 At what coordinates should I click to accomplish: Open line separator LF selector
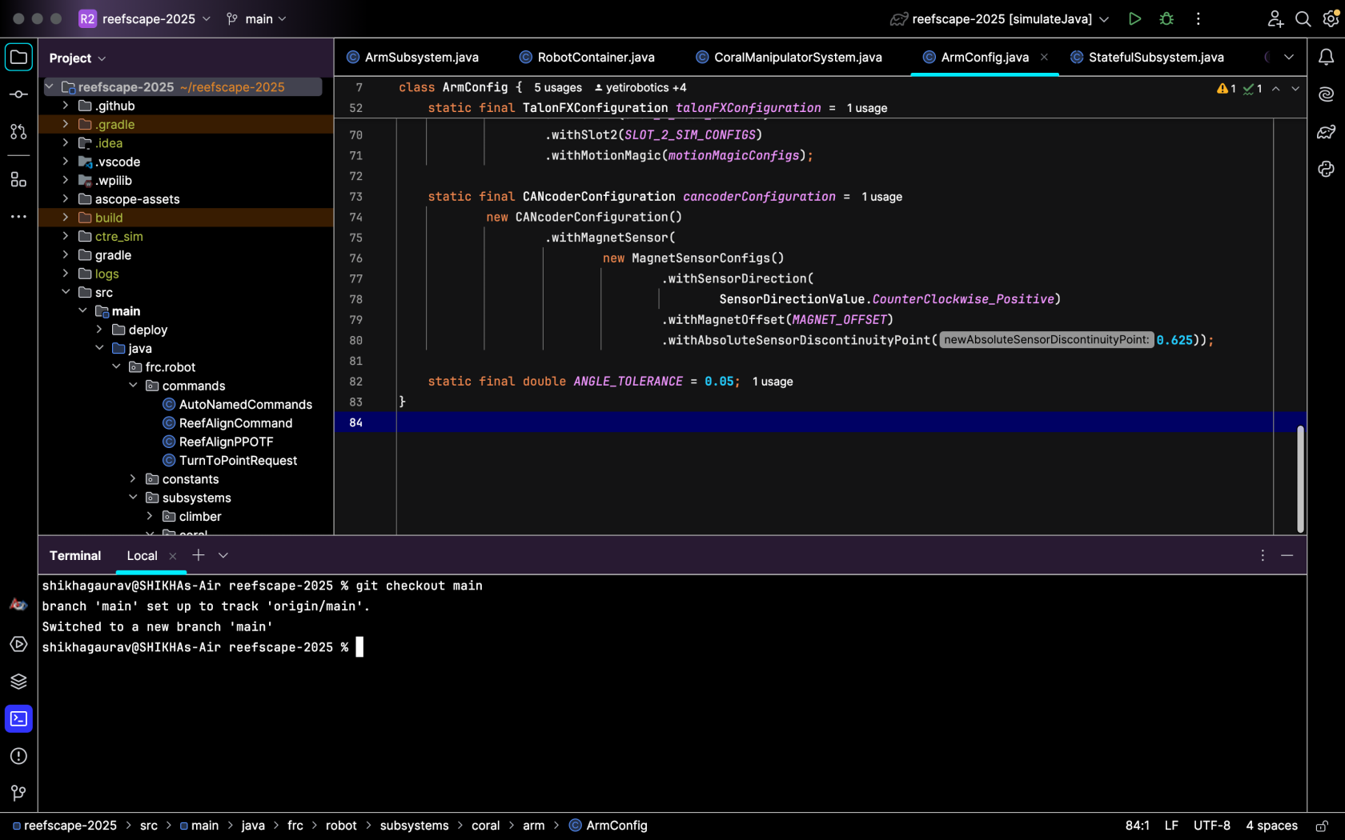(x=1171, y=826)
